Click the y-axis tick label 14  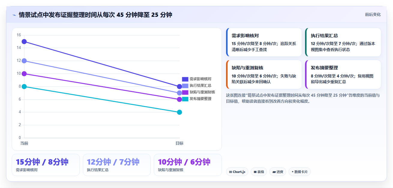[19, 48]
